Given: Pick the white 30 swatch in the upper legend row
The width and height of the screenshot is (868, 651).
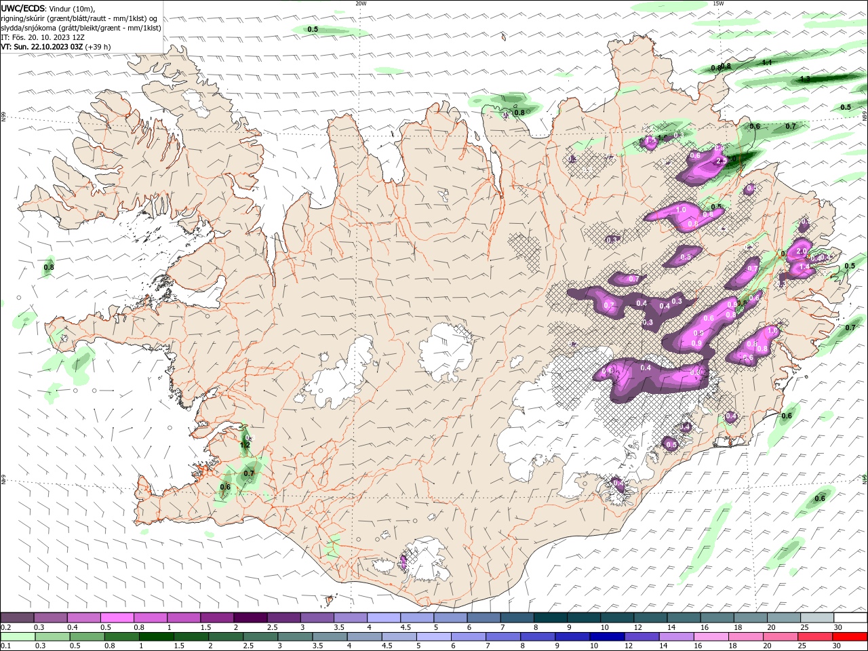Looking at the screenshot, I should point(850,618).
